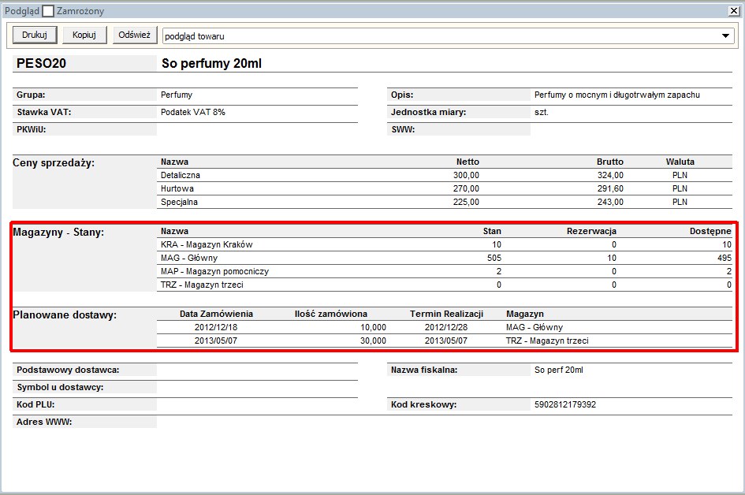Image resolution: width=745 pixels, height=495 pixels.
Task: Click the 'MAP - Magazyn pomocniczy' row
Action: click(445, 271)
